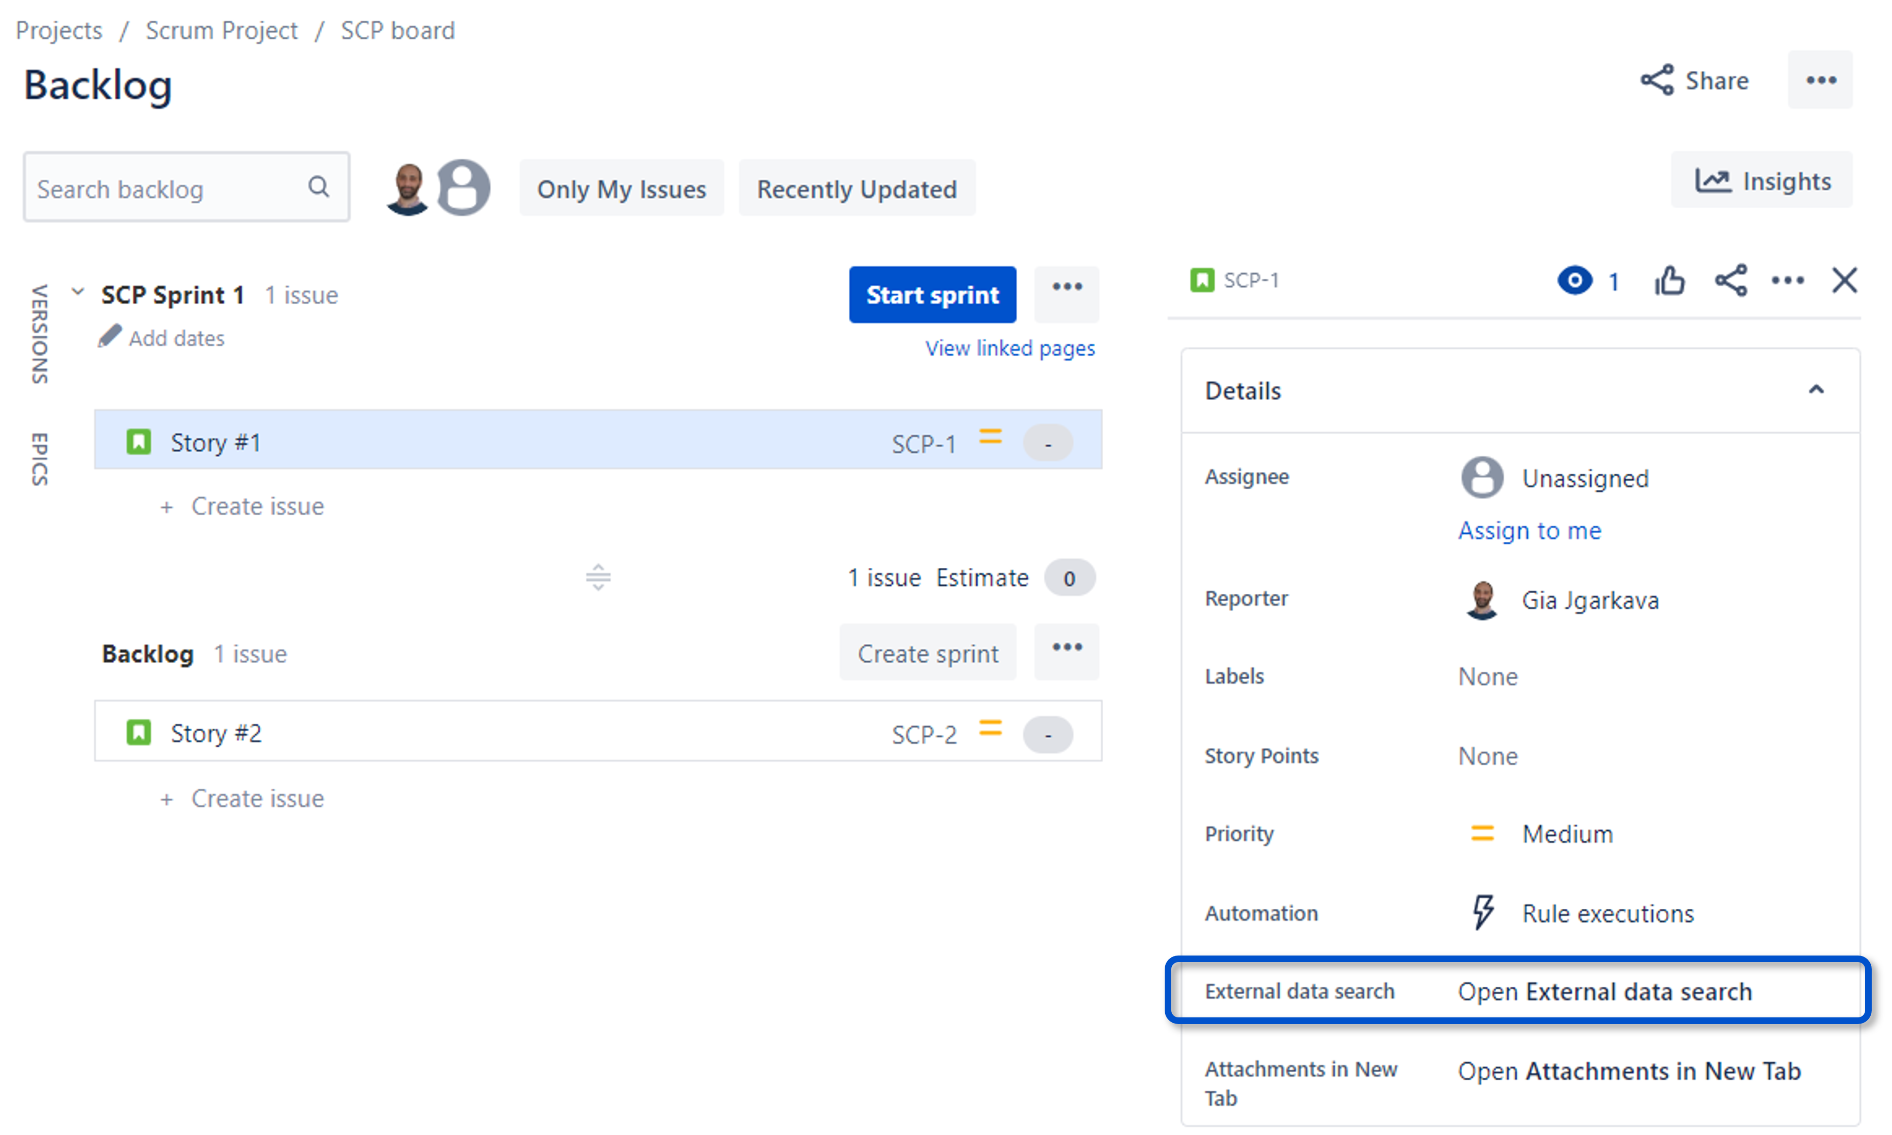The image size is (1892, 1135).
Task: Click the Automation lightning bolt icon
Action: click(x=1483, y=913)
